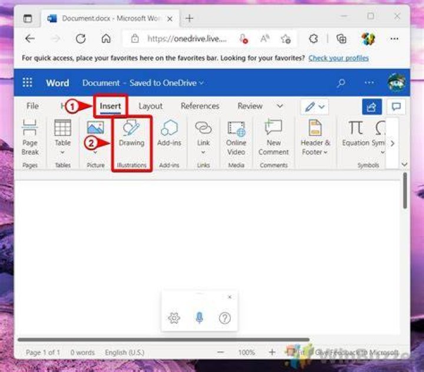Viewport: 424px width, 372px height.
Task: Click dictation settings gear icon
Action: pos(174,318)
